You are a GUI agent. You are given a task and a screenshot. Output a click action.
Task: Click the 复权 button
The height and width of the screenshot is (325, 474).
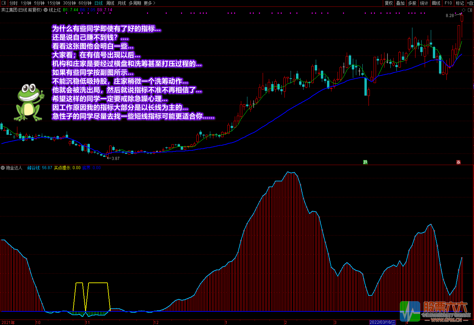tap(389, 3)
